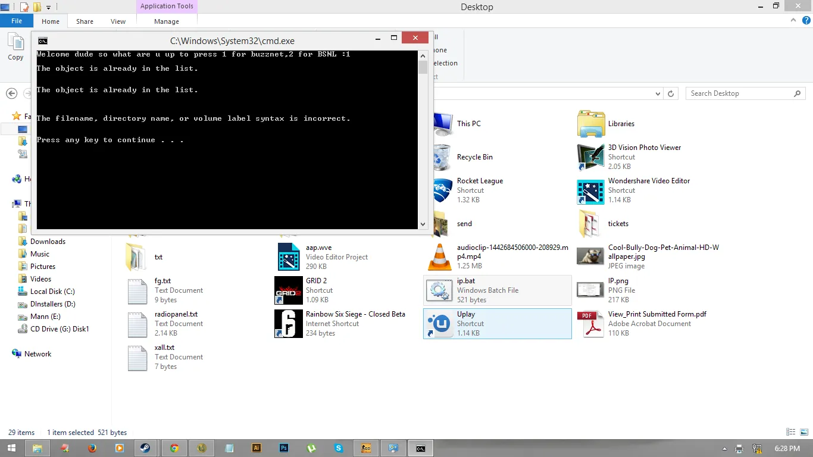The width and height of the screenshot is (813, 457).
Task: Click the Properties icon in quick access toolbar
Action: (24, 7)
